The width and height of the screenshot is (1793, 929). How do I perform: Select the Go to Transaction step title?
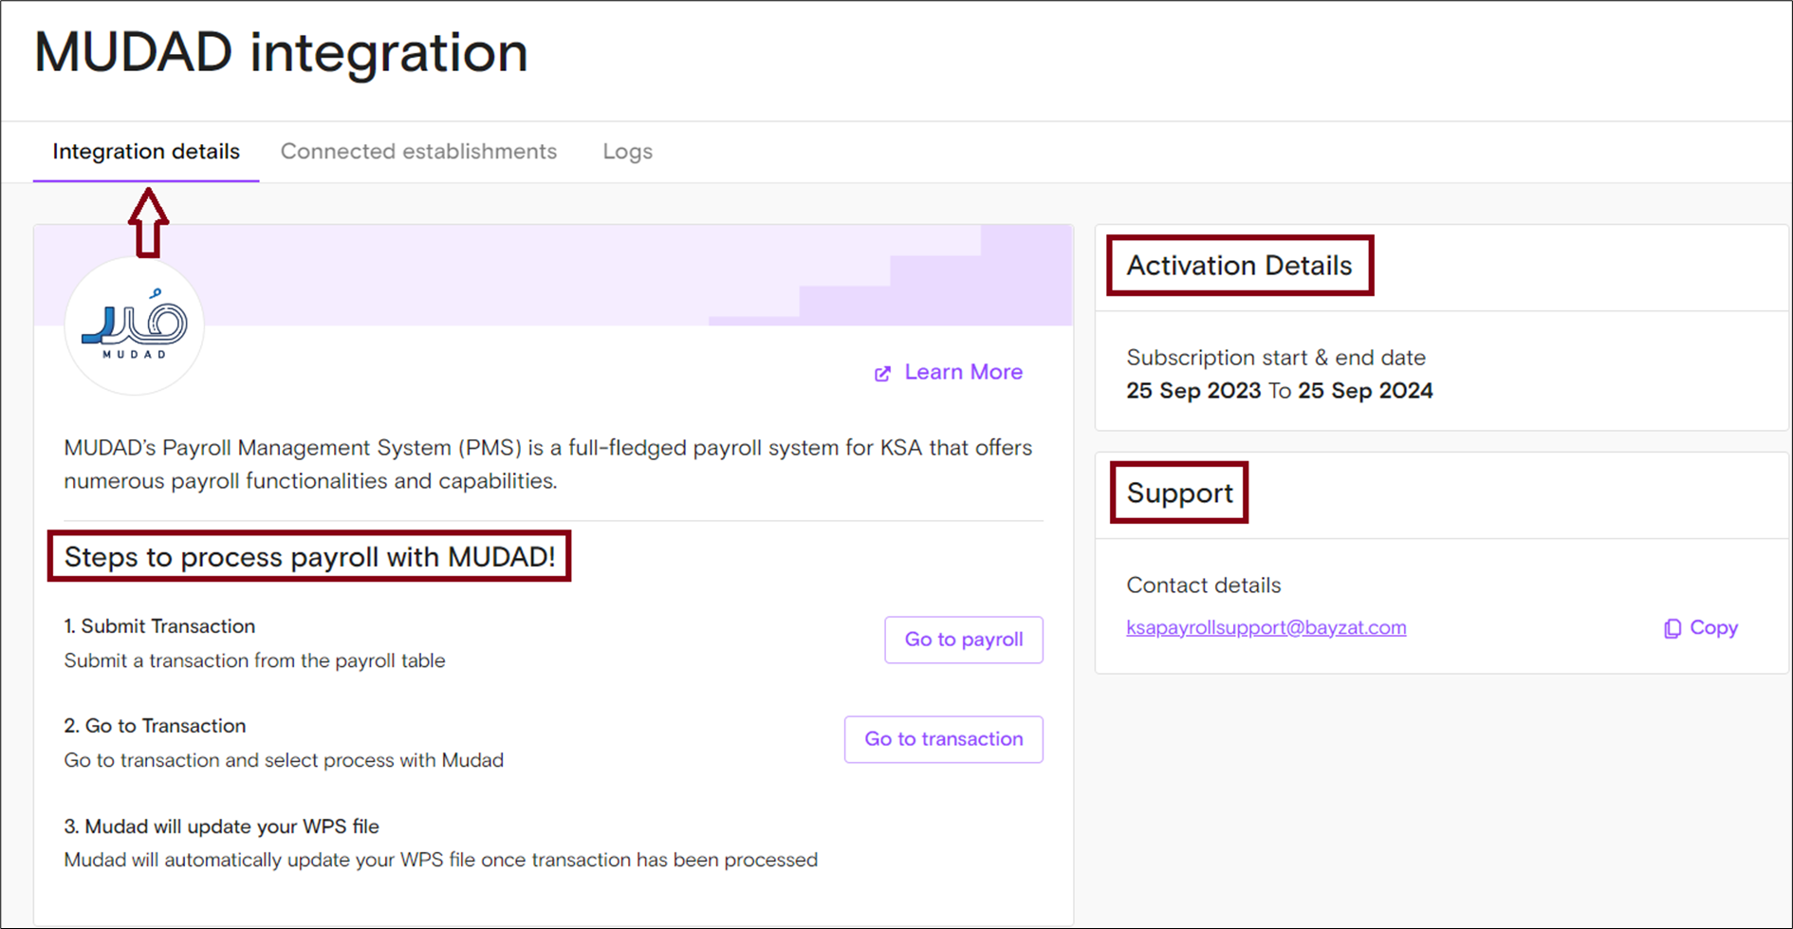point(155,726)
